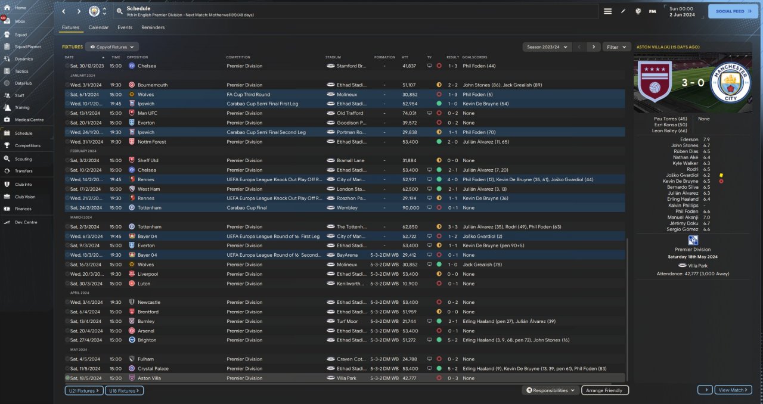
Task: Click the pencil edit icon
Action: [x=623, y=11]
